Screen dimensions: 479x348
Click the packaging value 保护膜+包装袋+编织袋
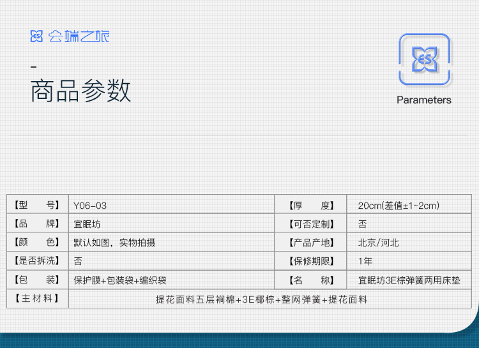(120, 280)
